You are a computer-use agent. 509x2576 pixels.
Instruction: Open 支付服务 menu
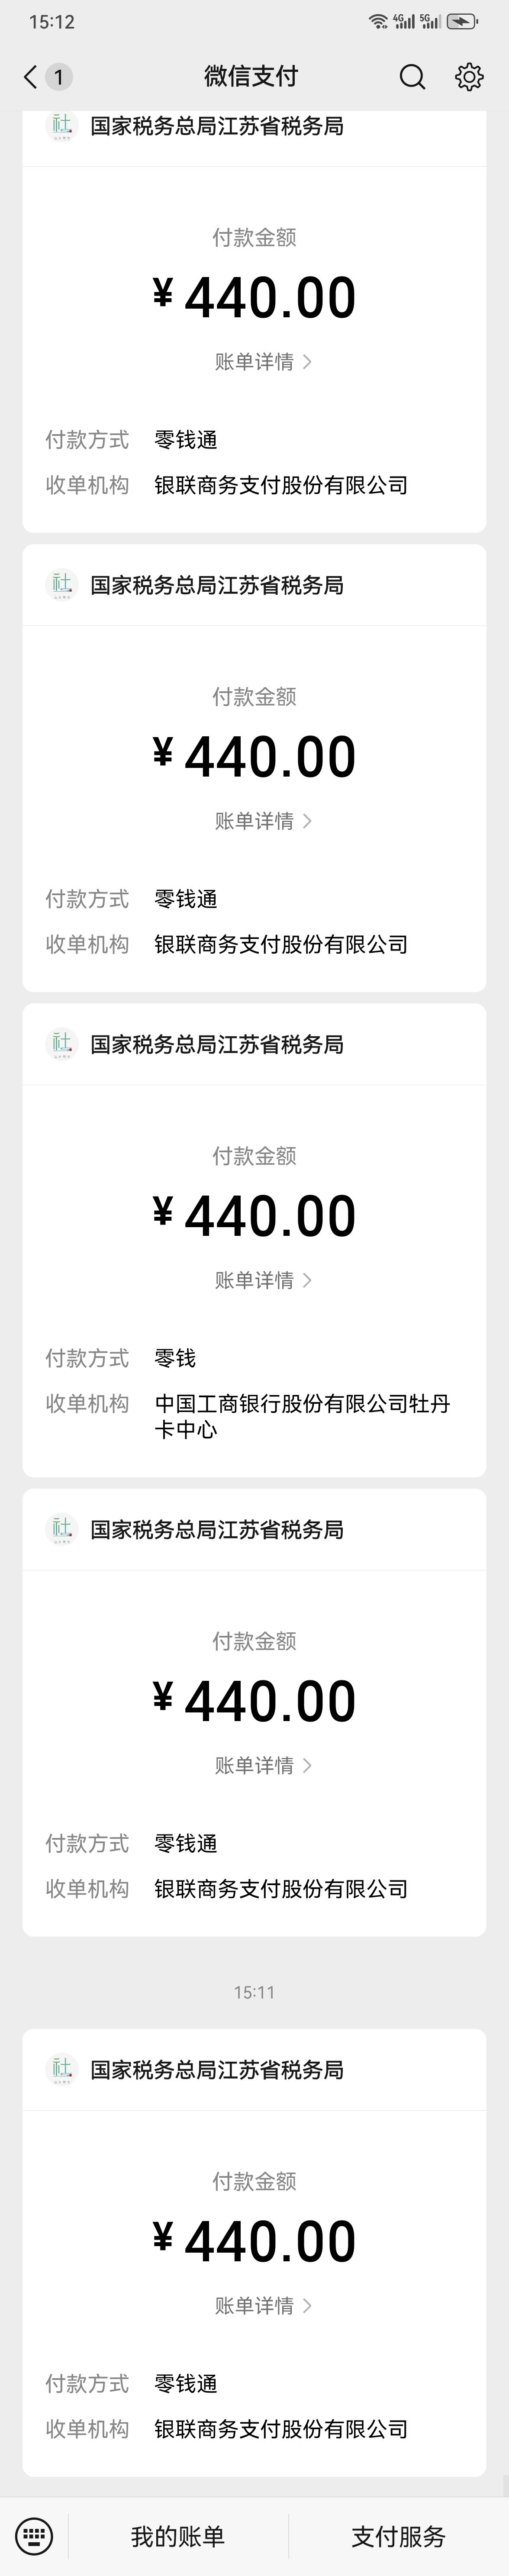coord(398,2536)
